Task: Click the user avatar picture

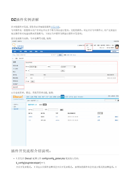Action: (x=117, y=47)
